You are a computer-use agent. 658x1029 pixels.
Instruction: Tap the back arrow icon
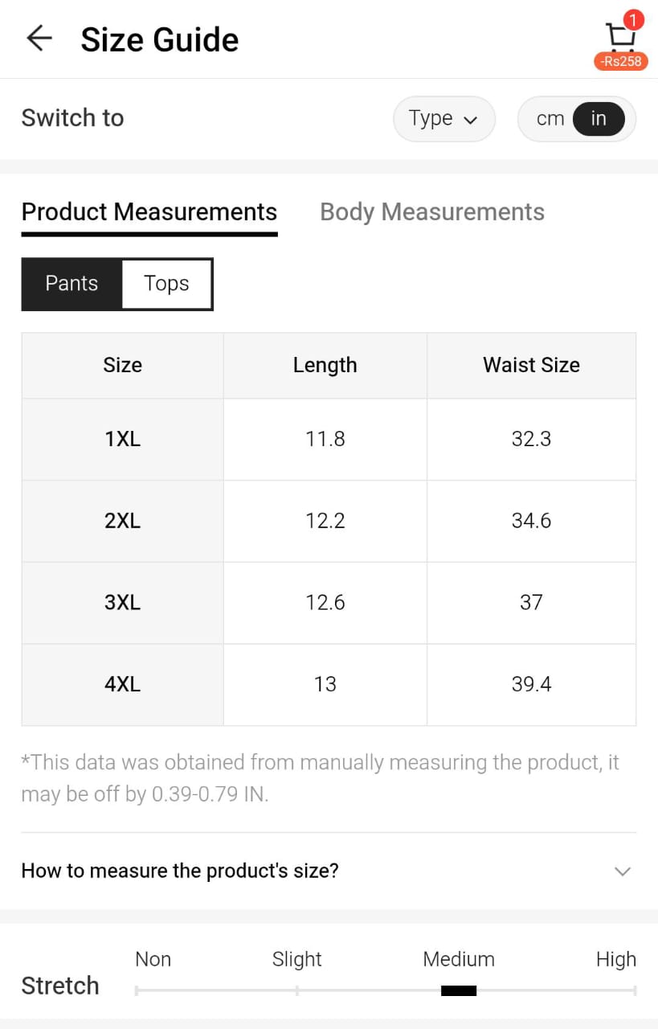[x=39, y=39]
